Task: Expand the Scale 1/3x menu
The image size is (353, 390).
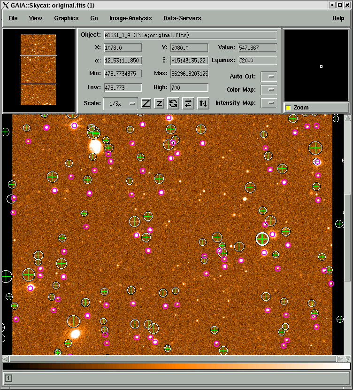Action: (x=121, y=103)
